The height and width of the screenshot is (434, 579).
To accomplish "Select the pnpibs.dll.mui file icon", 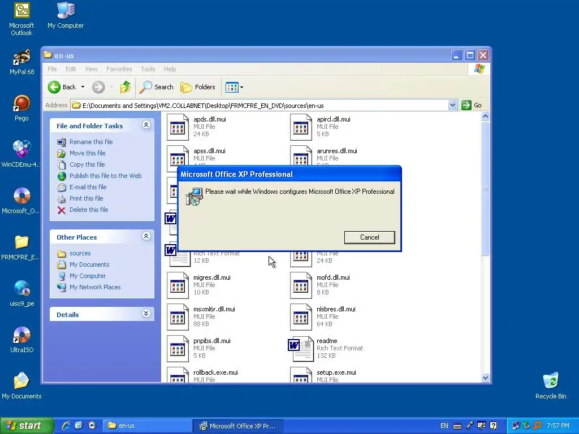I will tap(178, 349).
